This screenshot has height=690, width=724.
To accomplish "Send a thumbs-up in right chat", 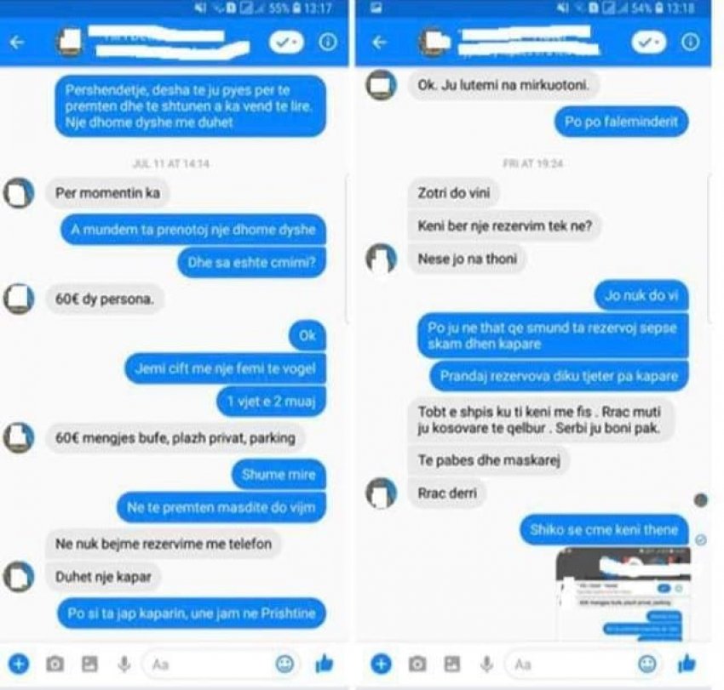I will pos(687,664).
